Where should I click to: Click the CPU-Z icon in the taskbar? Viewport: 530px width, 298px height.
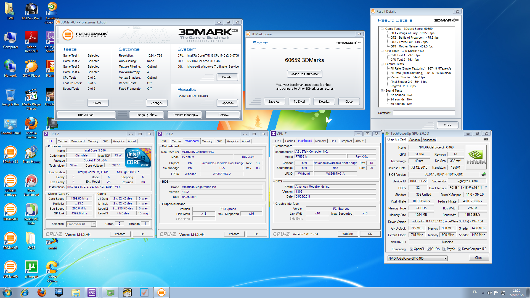pos(92,292)
